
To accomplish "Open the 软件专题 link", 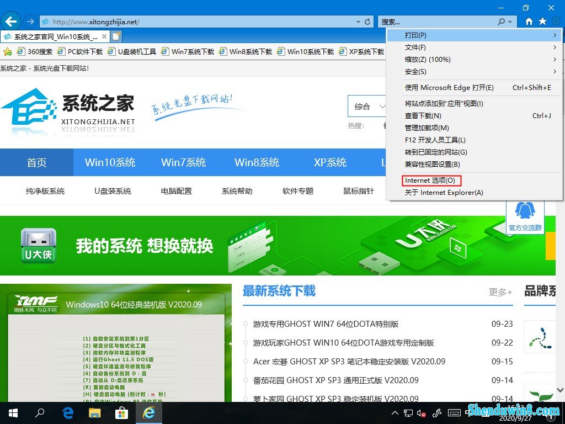I will pos(297,191).
